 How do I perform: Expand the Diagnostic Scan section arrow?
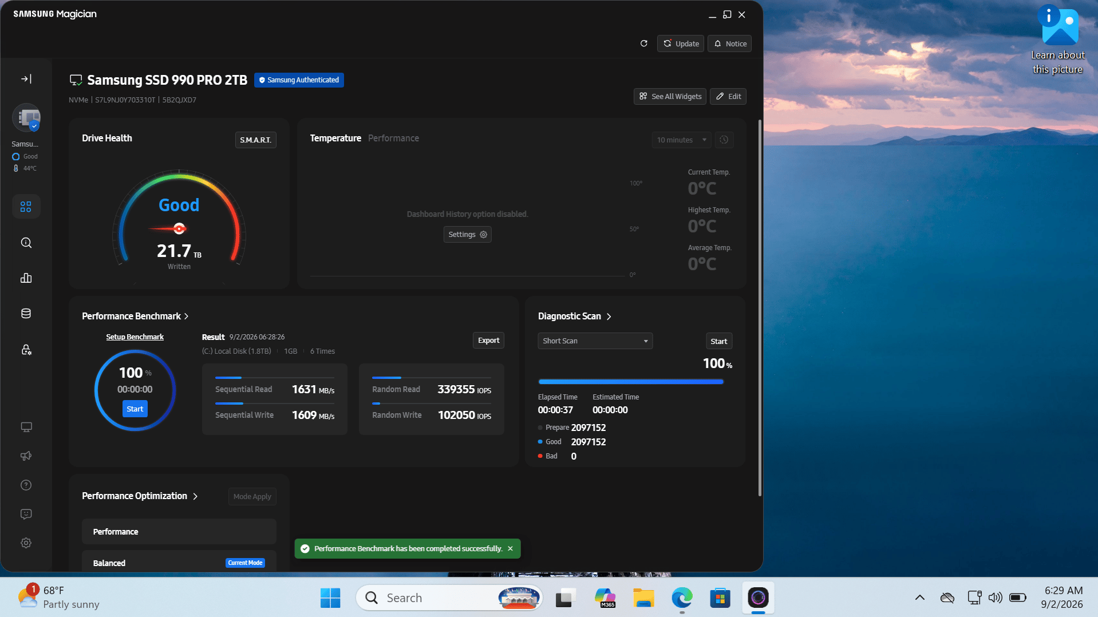(x=609, y=317)
